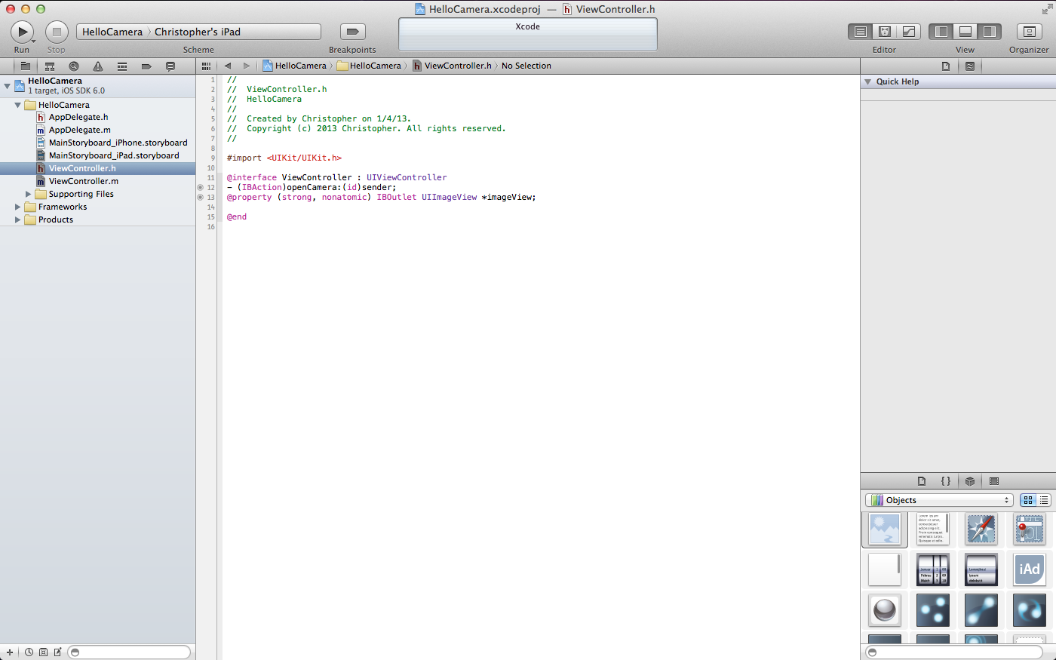Show the Symbol navigator
This screenshot has height=660, width=1056.
50,66
